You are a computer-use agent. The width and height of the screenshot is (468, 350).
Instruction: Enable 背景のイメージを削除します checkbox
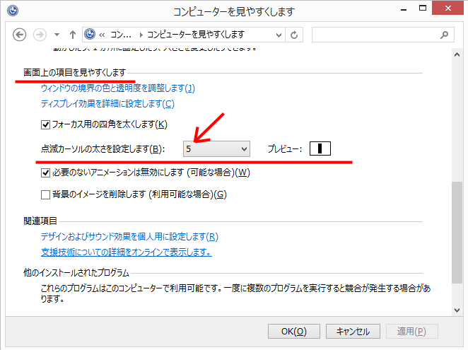[x=47, y=194]
